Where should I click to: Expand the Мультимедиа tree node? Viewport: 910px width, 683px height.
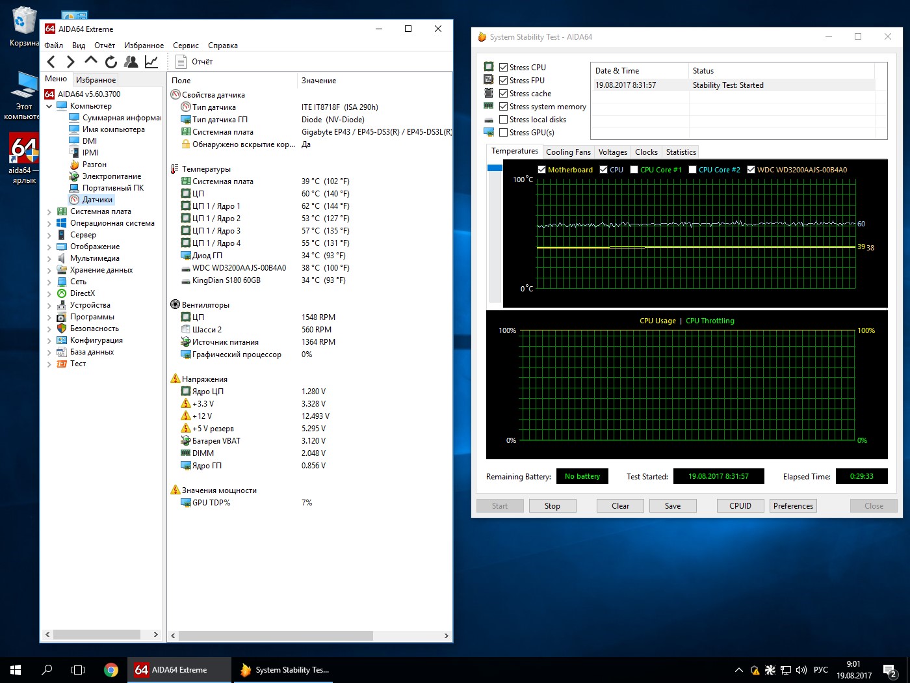[49, 258]
